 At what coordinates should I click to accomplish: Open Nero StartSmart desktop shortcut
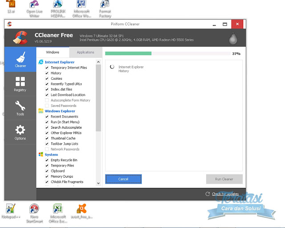[x=34, y=213]
